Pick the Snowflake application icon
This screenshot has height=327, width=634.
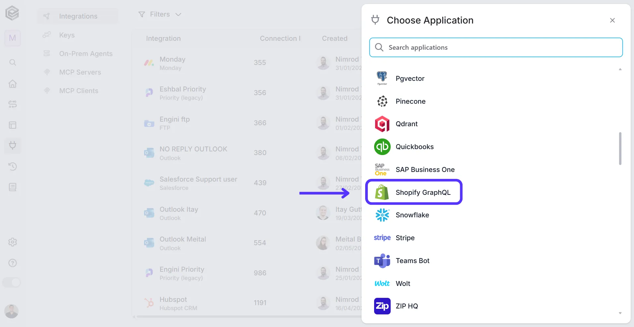[382, 215]
